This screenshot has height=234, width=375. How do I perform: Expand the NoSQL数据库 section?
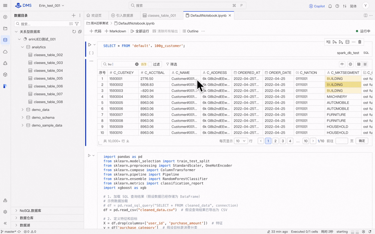coord(16,210)
